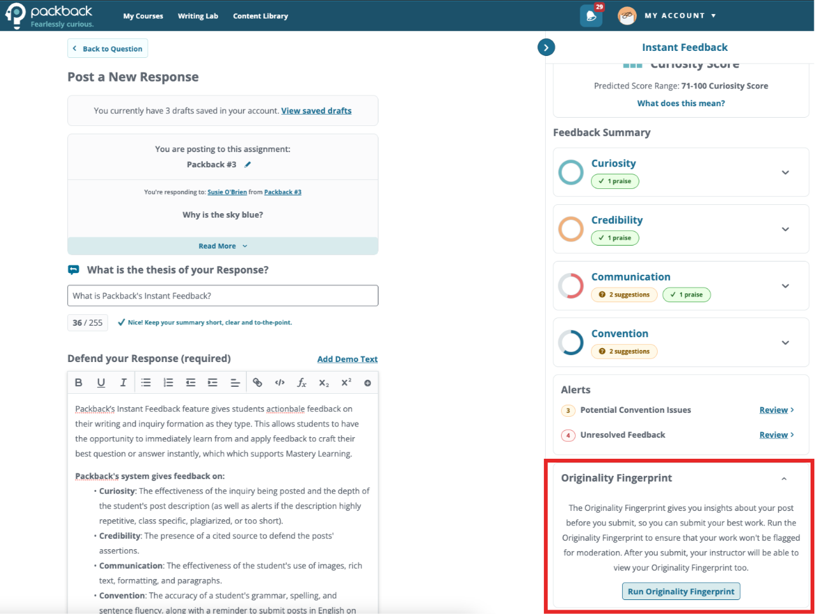Insert a code block
This screenshot has height=614, width=815.
(279, 382)
